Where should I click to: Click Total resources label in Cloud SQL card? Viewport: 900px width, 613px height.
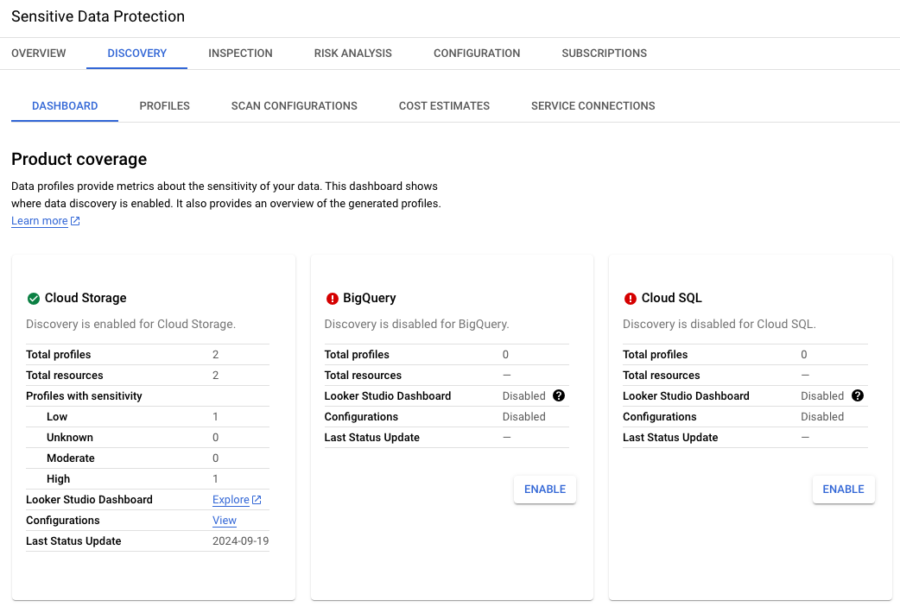click(662, 376)
